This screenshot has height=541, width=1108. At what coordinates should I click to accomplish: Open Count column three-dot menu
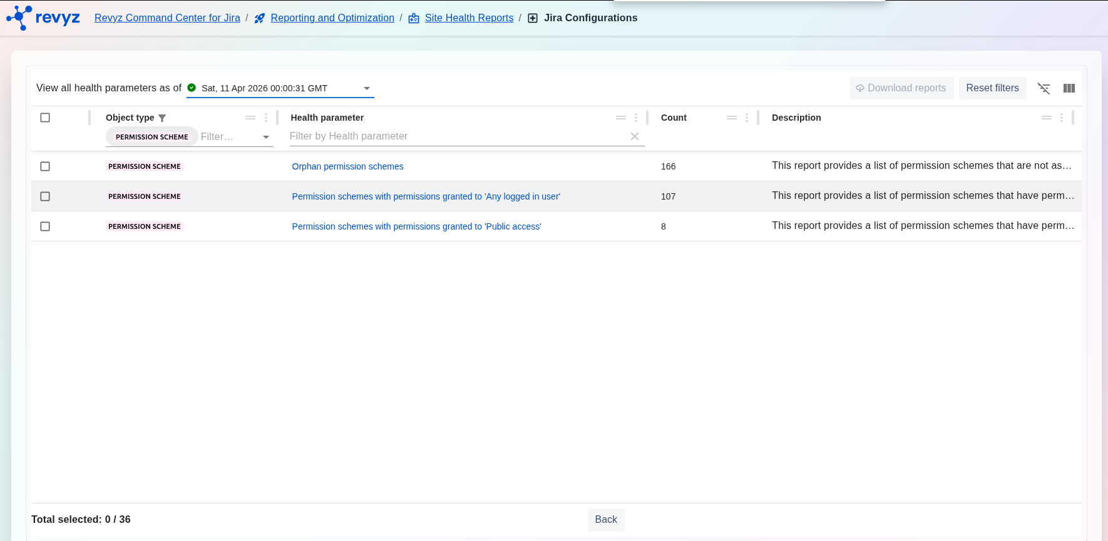(x=747, y=118)
